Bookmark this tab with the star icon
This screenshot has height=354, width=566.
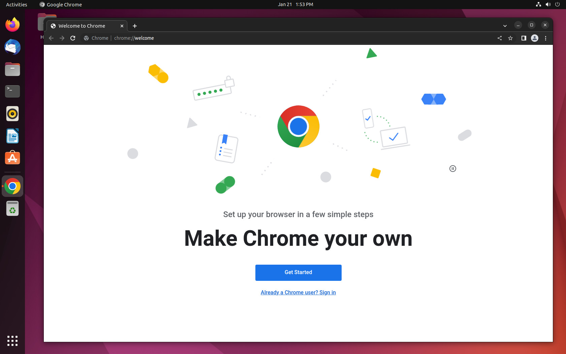510,38
